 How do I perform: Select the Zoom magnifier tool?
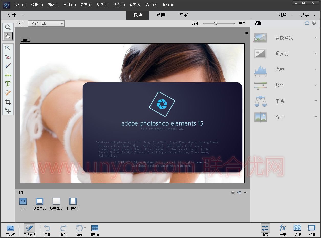8,27
